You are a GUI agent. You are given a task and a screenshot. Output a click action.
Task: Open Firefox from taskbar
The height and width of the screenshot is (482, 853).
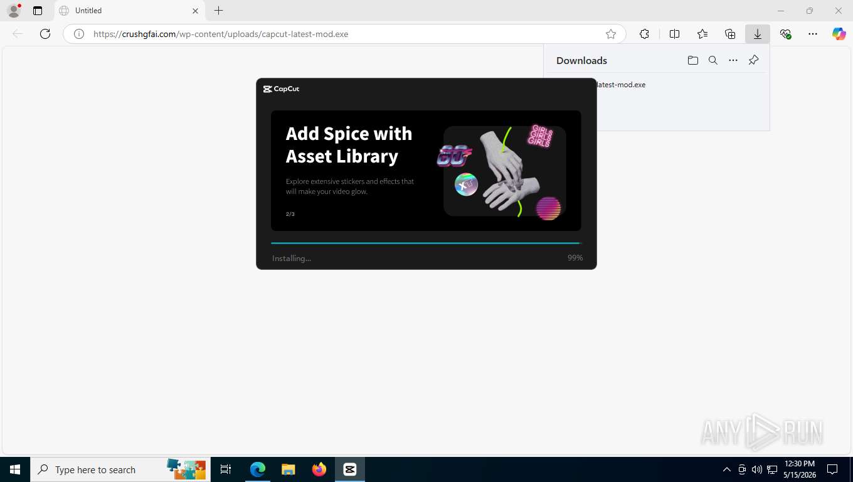319,469
